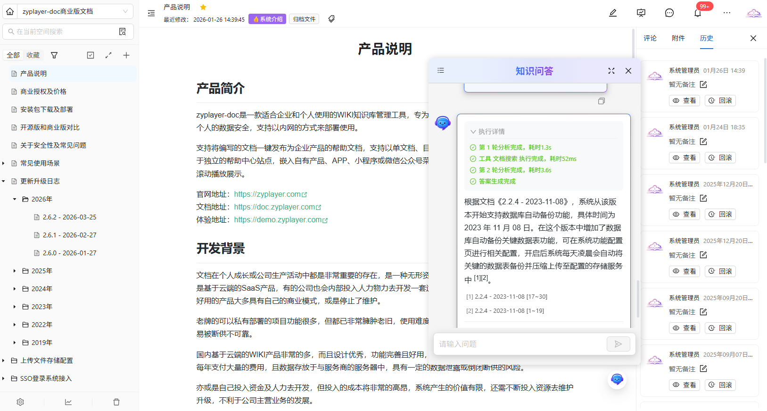767x411 pixels.
Task: Switch to the 全部 tab
Action: point(13,55)
